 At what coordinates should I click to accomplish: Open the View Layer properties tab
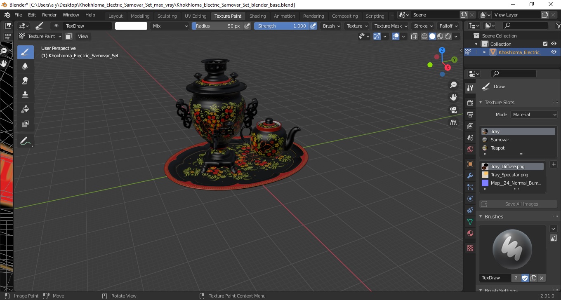[470, 126]
